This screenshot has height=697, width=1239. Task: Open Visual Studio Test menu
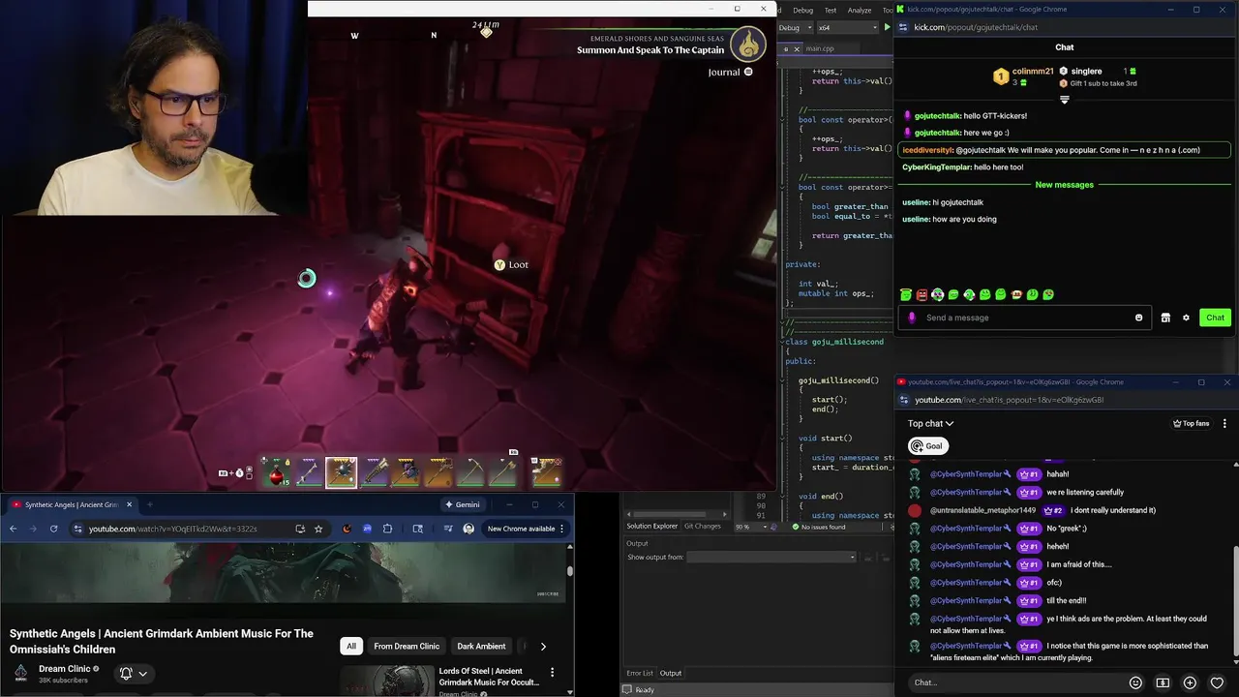click(x=831, y=10)
